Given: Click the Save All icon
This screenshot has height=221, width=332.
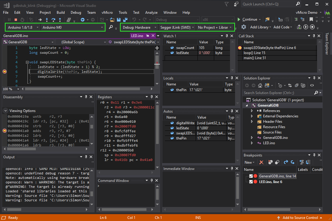Looking at the screenshot, I should [125, 20].
